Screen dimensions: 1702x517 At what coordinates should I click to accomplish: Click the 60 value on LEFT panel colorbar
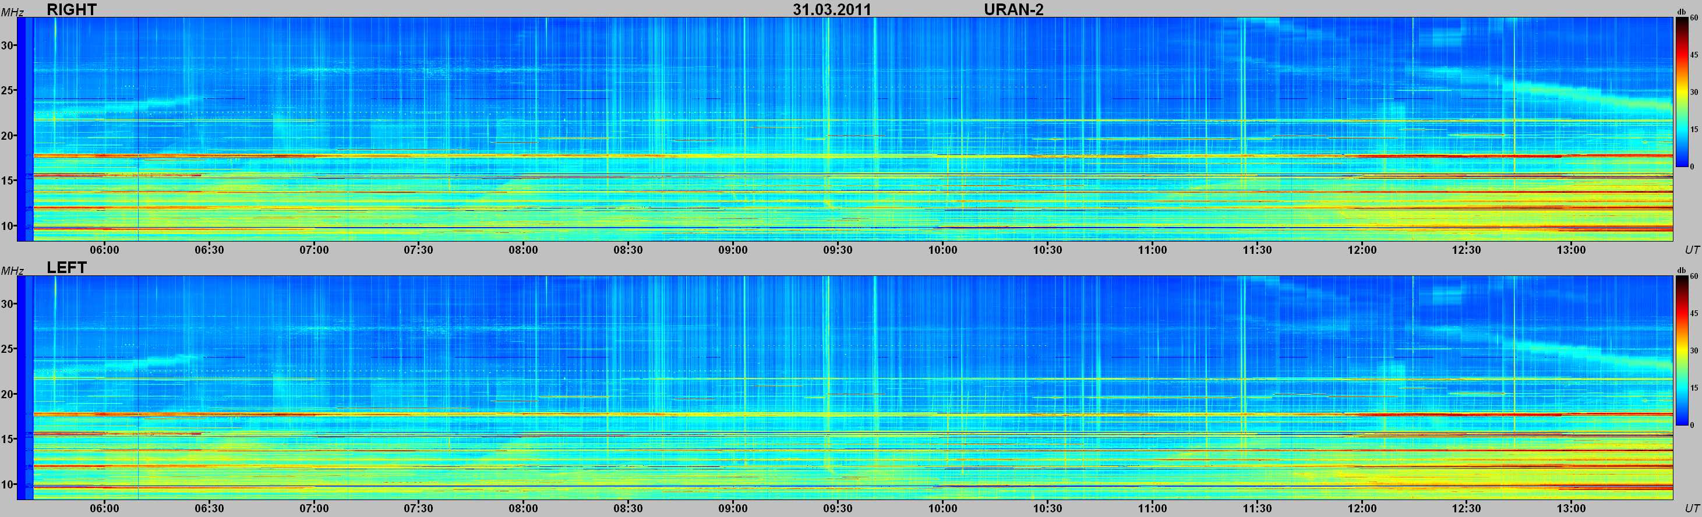pos(1694,276)
